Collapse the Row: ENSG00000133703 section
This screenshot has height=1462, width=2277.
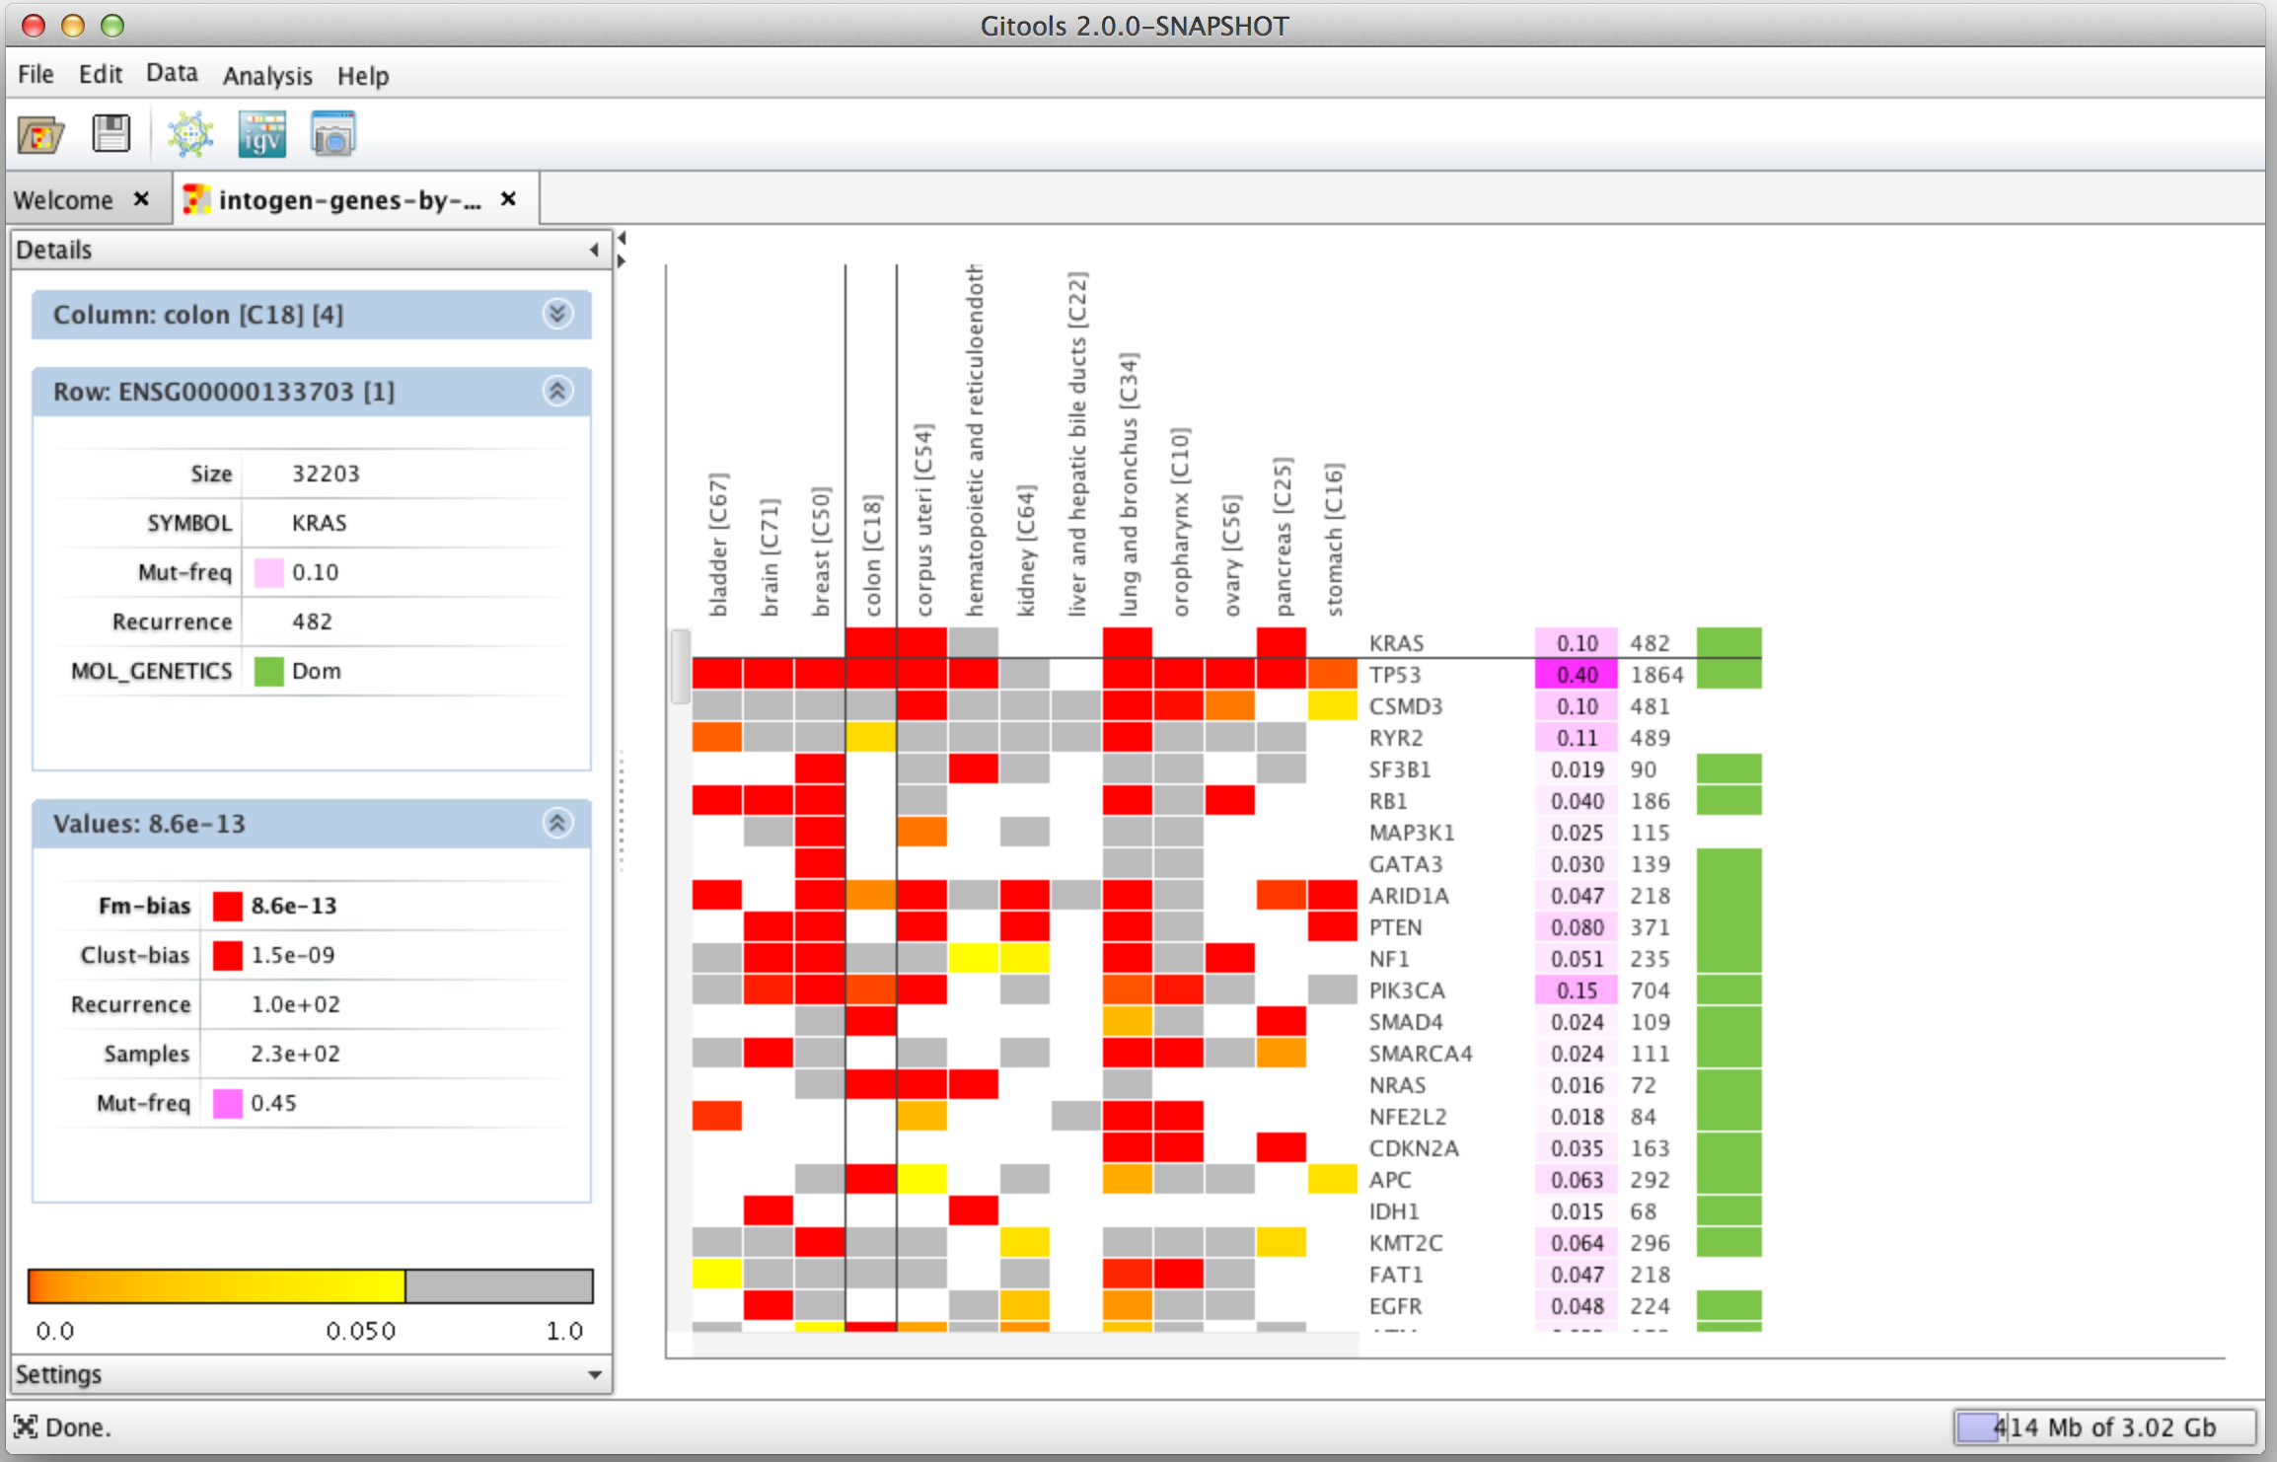[x=557, y=391]
